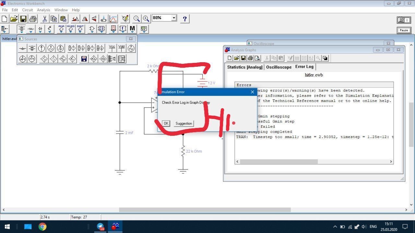Open the analysis graphs display icon

coord(113,19)
